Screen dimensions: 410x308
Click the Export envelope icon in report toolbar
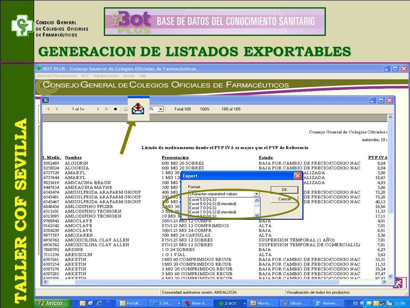(138, 109)
